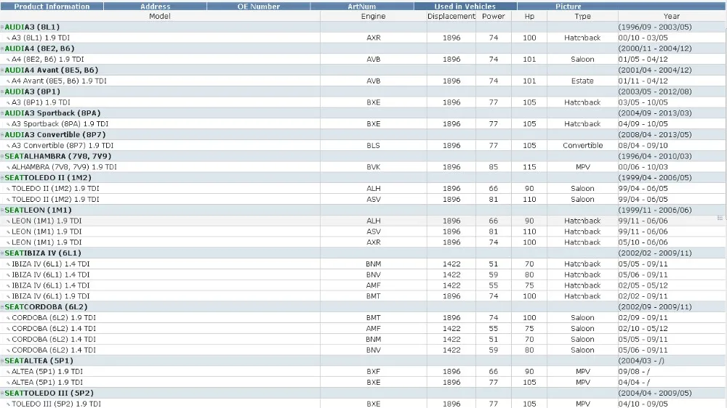
Task: Select the BVK engine cell
Action: (x=373, y=167)
